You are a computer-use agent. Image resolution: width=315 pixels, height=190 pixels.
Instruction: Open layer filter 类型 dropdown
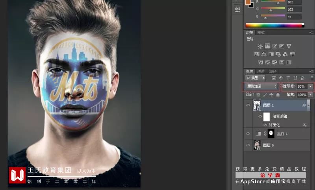click(256, 78)
